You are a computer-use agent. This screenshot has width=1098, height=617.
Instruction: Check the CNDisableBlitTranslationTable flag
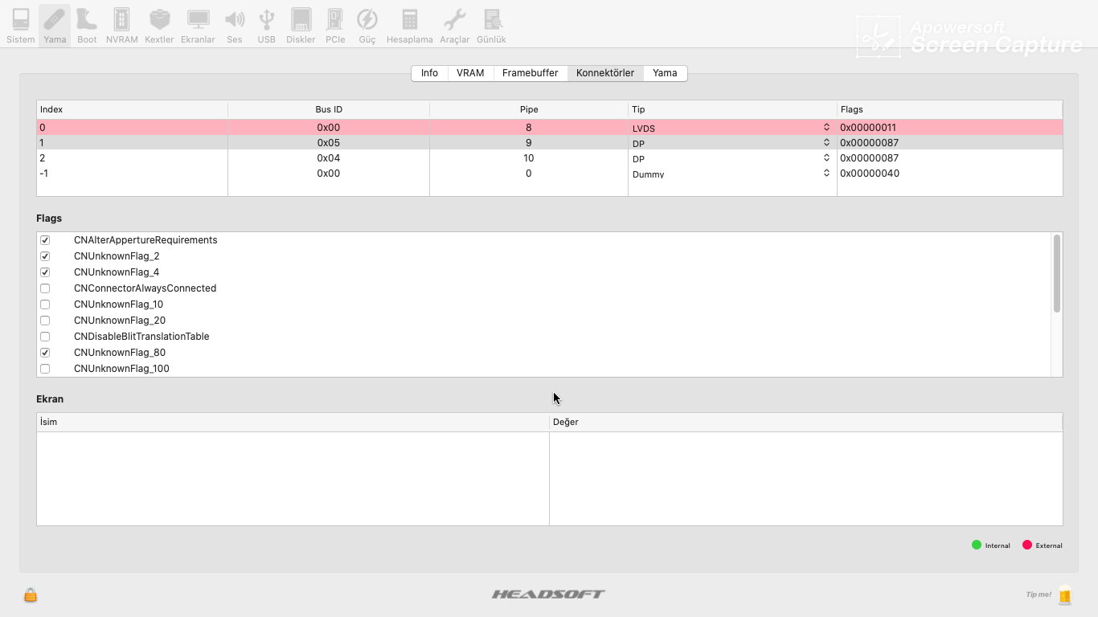(x=44, y=336)
